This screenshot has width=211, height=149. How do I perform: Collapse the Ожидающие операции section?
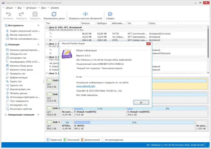[38, 115]
